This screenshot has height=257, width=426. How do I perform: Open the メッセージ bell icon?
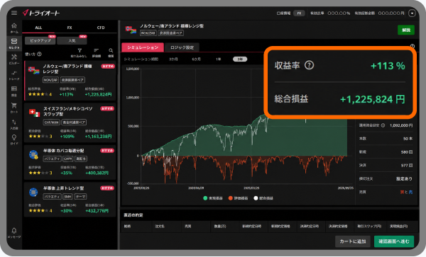[x=14, y=232]
